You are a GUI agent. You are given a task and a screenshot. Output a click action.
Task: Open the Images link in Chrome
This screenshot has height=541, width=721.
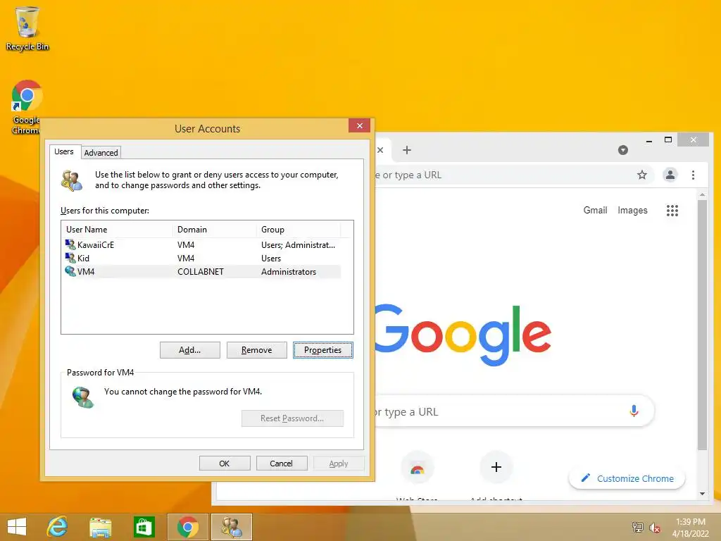click(x=632, y=210)
